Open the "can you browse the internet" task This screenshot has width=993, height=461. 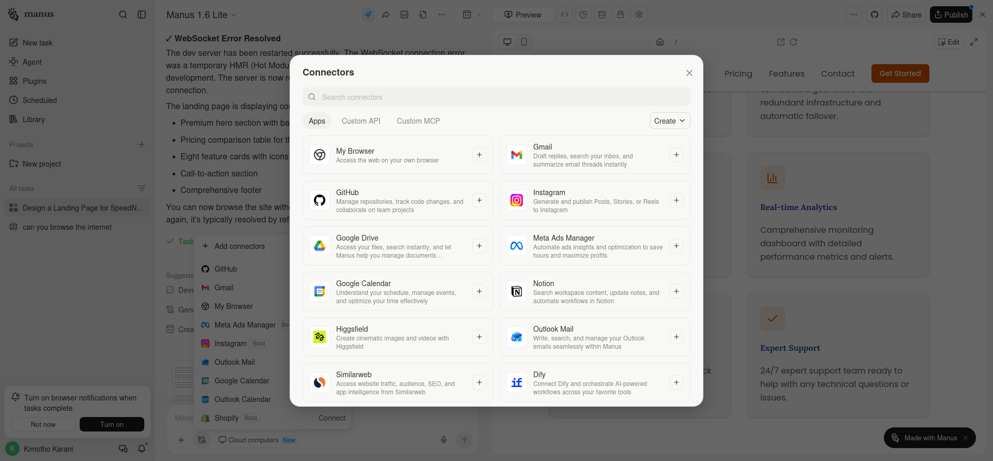tap(78, 227)
